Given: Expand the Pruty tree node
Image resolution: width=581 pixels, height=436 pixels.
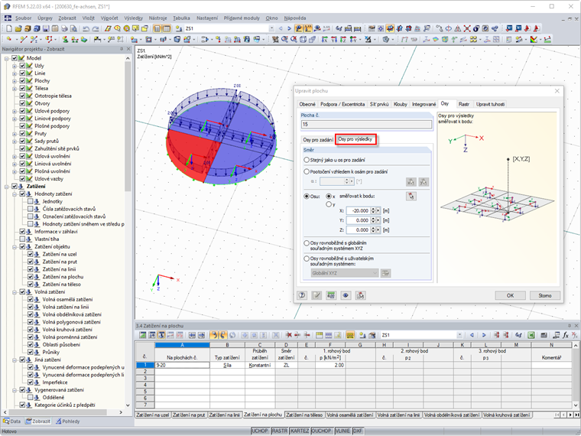Looking at the screenshot, I should (x=15, y=133).
